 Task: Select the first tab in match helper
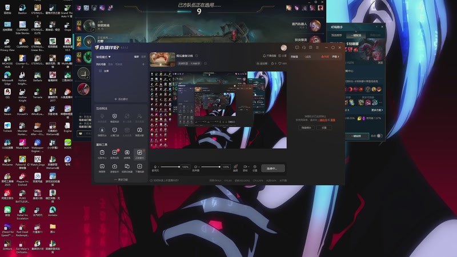click(x=336, y=35)
